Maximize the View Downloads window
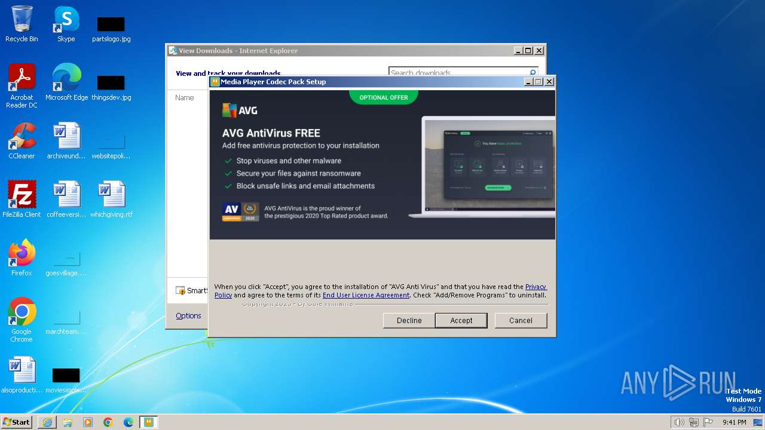 (x=528, y=51)
